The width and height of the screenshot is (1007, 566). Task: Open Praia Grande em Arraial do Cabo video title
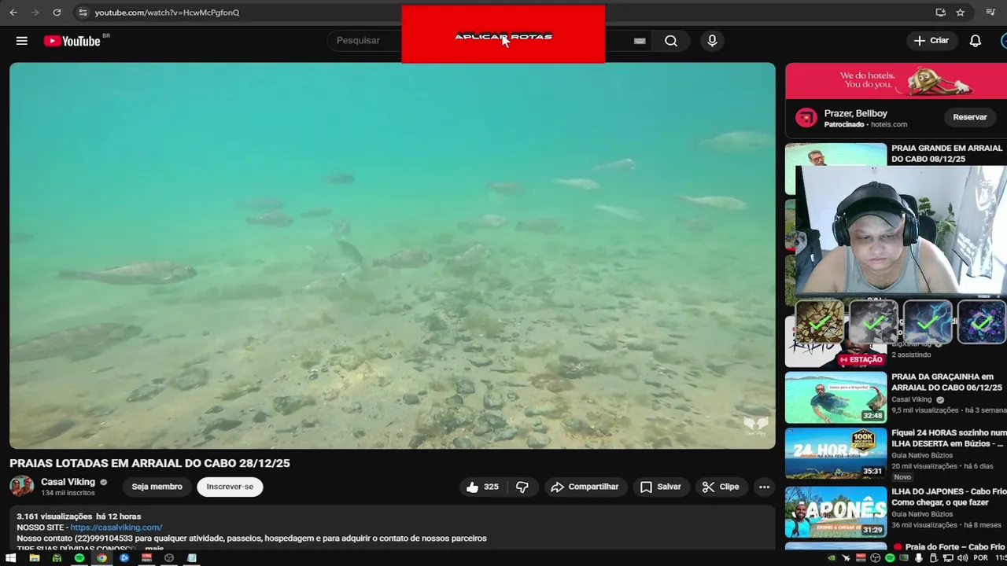[946, 153]
